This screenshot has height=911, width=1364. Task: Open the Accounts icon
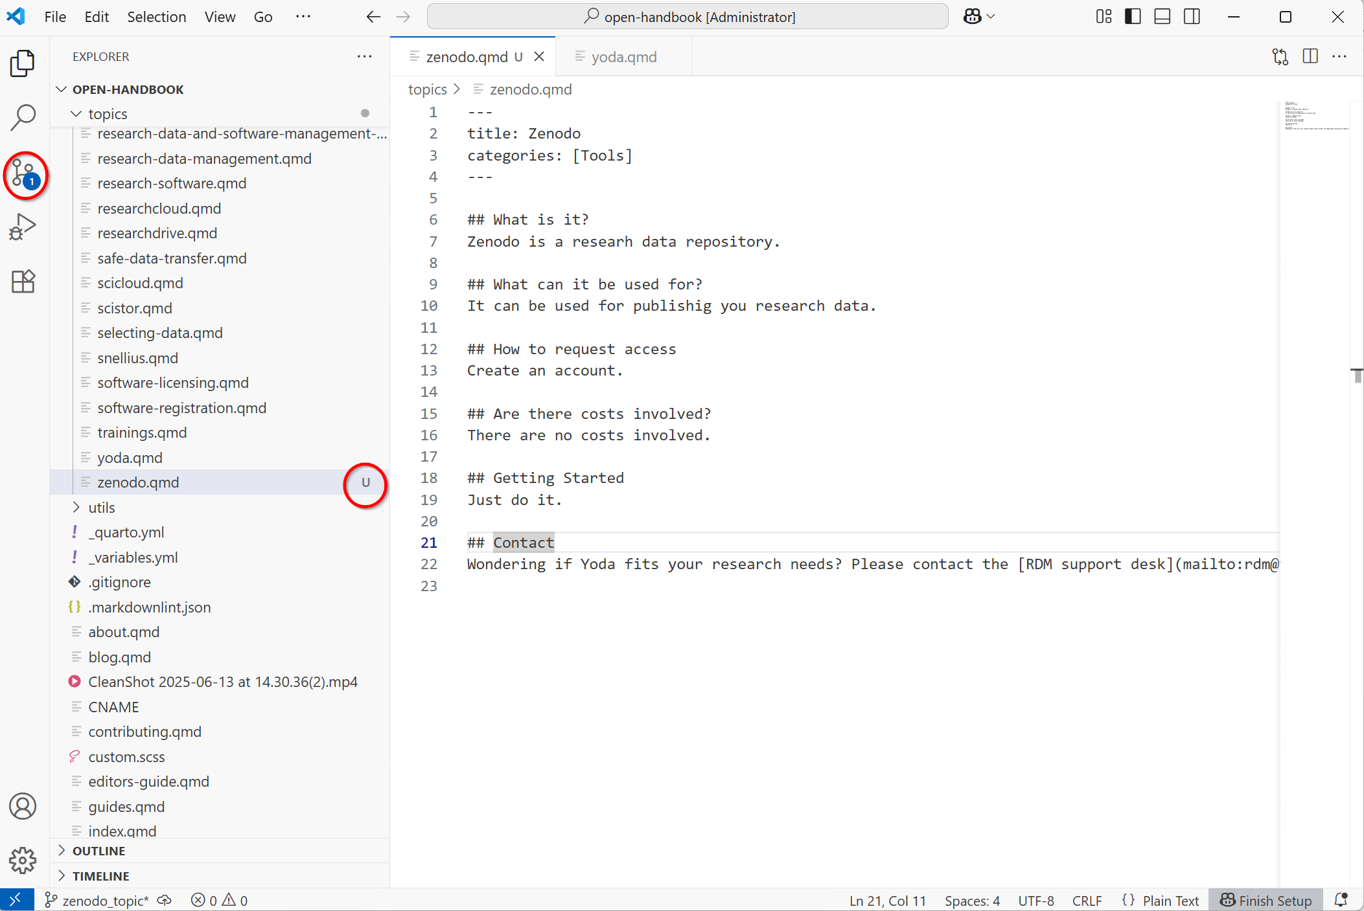click(23, 806)
